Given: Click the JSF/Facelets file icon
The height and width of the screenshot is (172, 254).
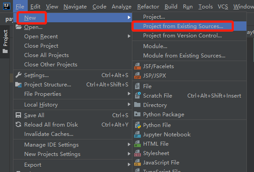Looking at the screenshot, I should 137,66.
